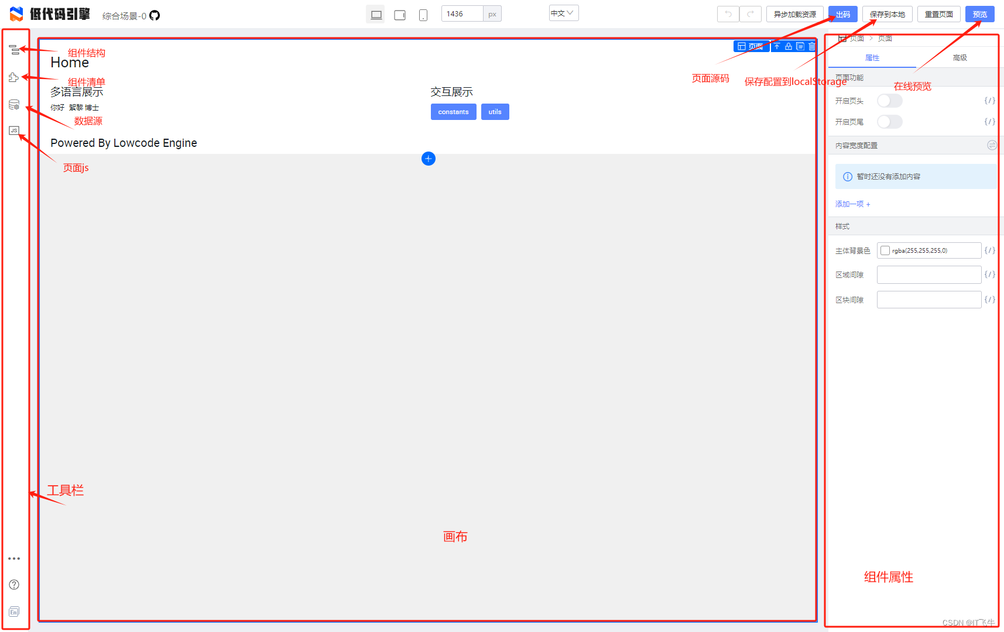Image resolution: width=1004 pixels, height=632 pixels.
Task: Toggle the 开启页尾 switch
Action: tap(889, 122)
